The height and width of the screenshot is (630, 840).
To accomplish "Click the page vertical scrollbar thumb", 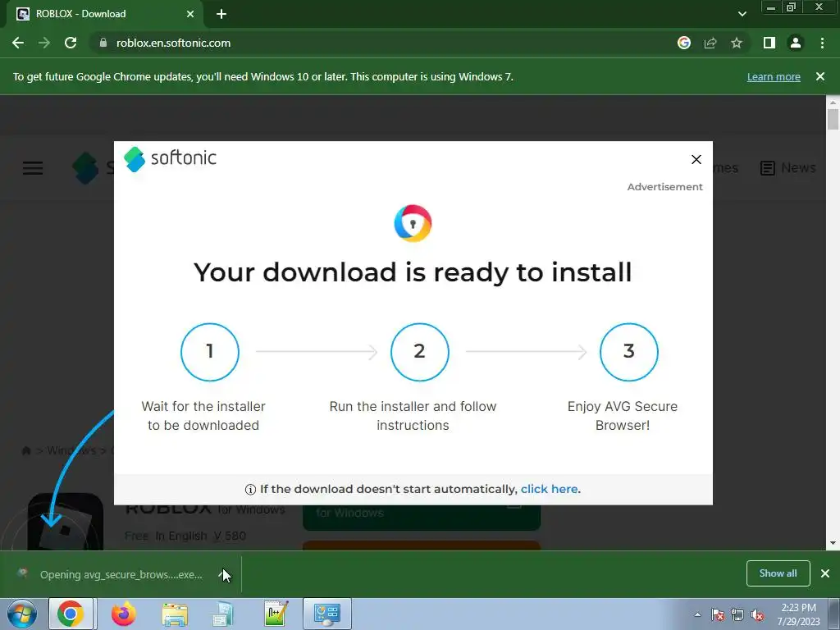I will 833,119.
